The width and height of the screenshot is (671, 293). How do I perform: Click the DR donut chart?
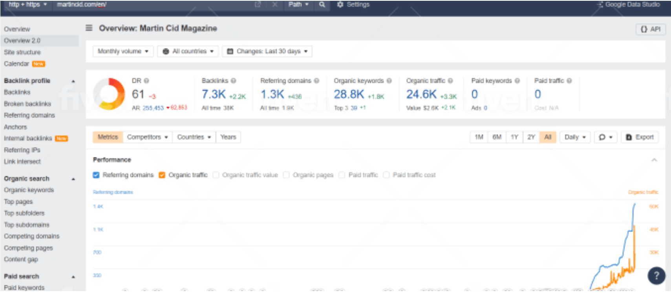click(x=109, y=94)
